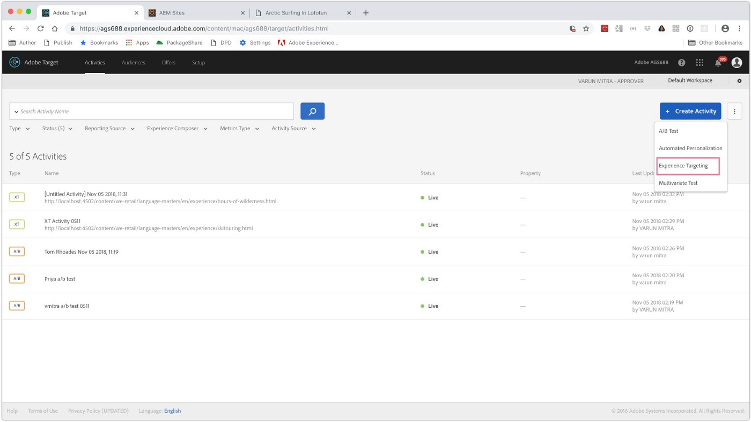Open the Adobe Target notifications bell
This screenshot has height=422, width=751.
(x=718, y=62)
